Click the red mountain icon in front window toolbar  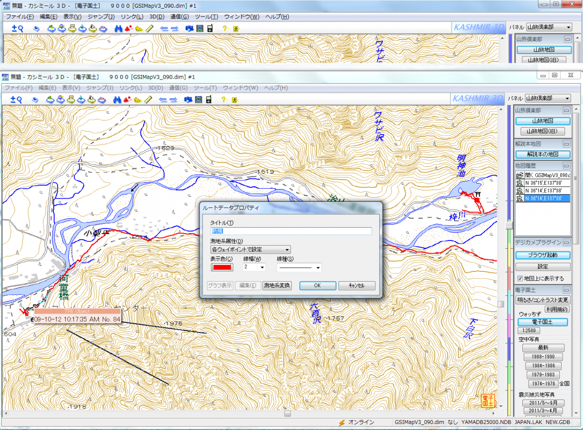coord(128,99)
